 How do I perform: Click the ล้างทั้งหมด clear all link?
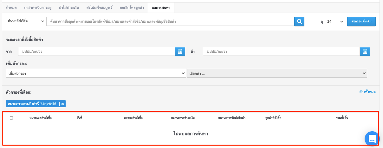(367, 92)
